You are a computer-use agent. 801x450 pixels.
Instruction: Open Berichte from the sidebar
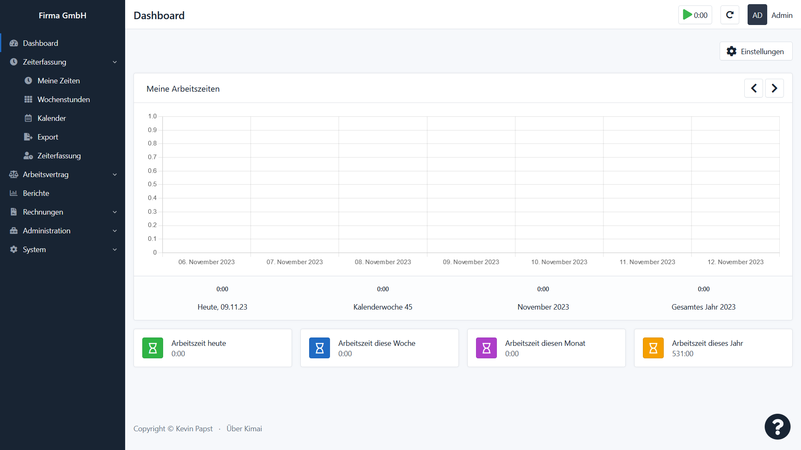(36, 193)
